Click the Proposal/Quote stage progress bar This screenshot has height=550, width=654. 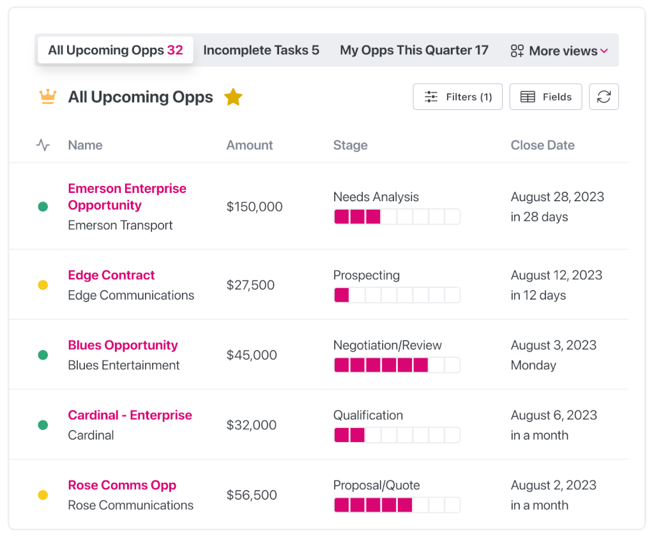click(x=397, y=505)
